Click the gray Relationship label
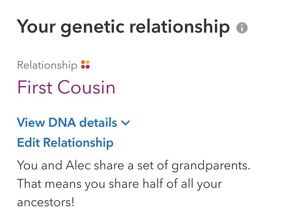The image size is (289, 222). click(x=47, y=65)
